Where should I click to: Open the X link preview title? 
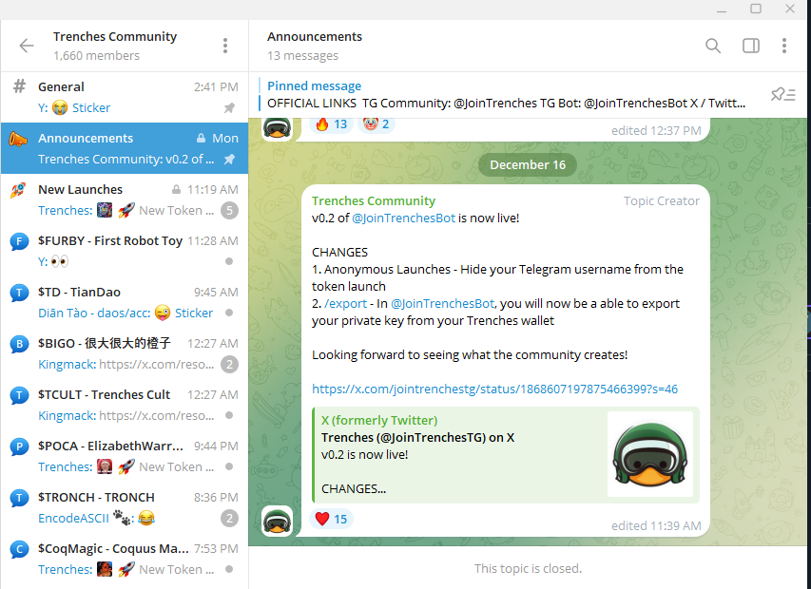click(417, 438)
